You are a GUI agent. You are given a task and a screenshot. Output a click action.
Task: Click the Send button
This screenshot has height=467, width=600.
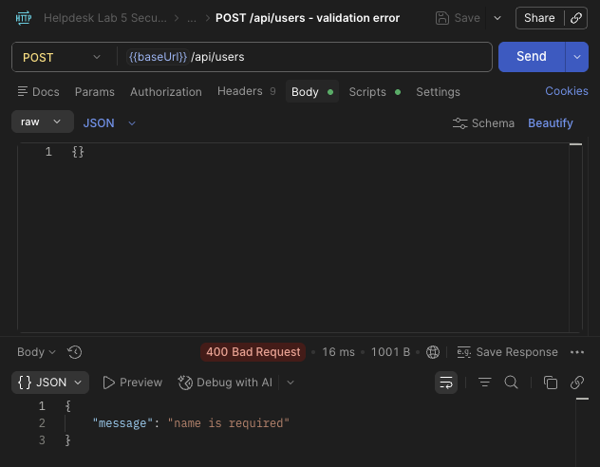tap(532, 57)
